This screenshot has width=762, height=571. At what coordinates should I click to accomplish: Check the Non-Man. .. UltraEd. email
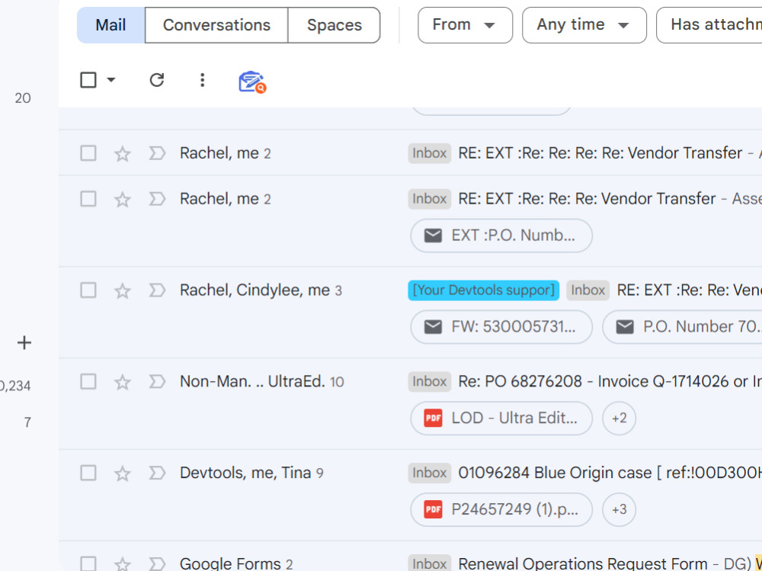click(88, 382)
